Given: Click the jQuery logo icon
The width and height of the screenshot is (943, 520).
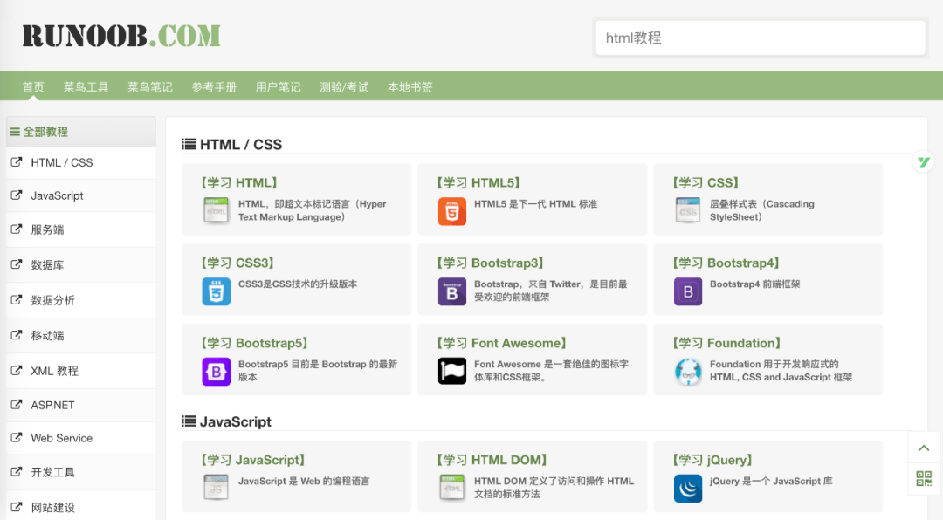Looking at the screenshot, I should (688, 488).
